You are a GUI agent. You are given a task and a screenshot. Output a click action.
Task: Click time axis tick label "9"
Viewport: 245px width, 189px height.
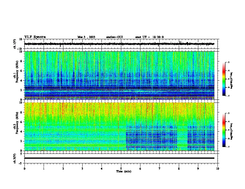click(198, 169)
